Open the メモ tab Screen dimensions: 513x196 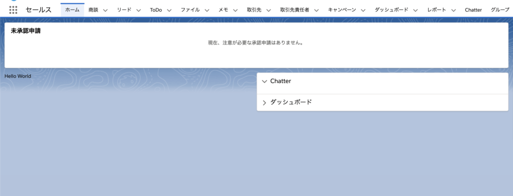(223, 10)
